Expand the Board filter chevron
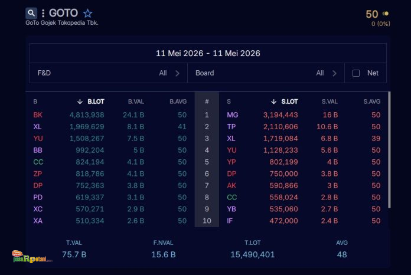 coord(334,73)
